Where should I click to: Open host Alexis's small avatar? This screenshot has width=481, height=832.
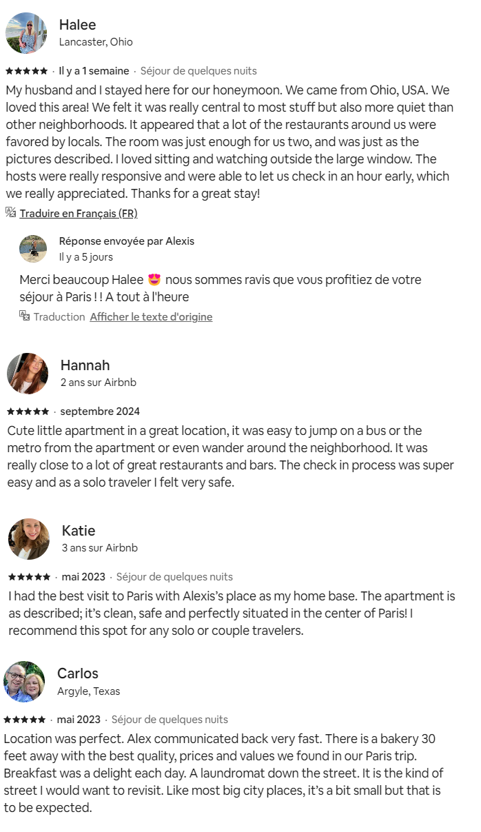33,249
